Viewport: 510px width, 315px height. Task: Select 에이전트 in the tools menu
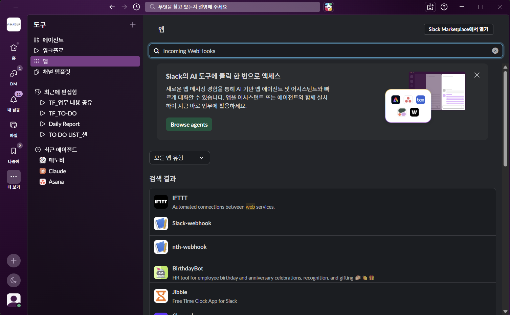click(85, 40)
